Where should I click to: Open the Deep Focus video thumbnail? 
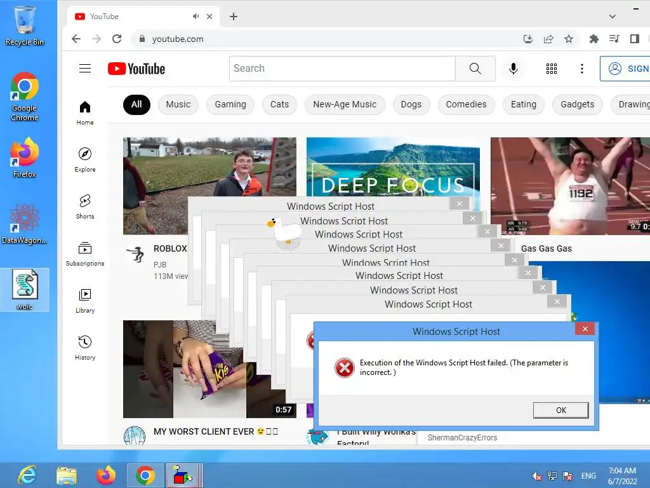pyautogui.click(x=393, y=167)
